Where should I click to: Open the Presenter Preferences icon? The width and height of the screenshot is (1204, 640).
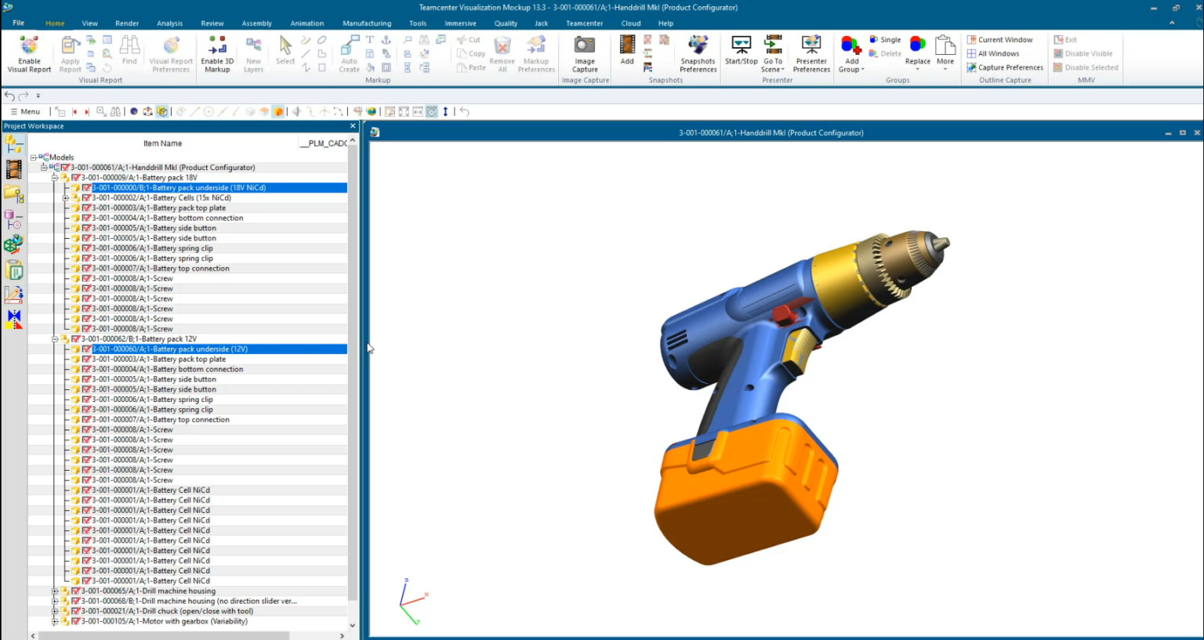click(811, 45)
